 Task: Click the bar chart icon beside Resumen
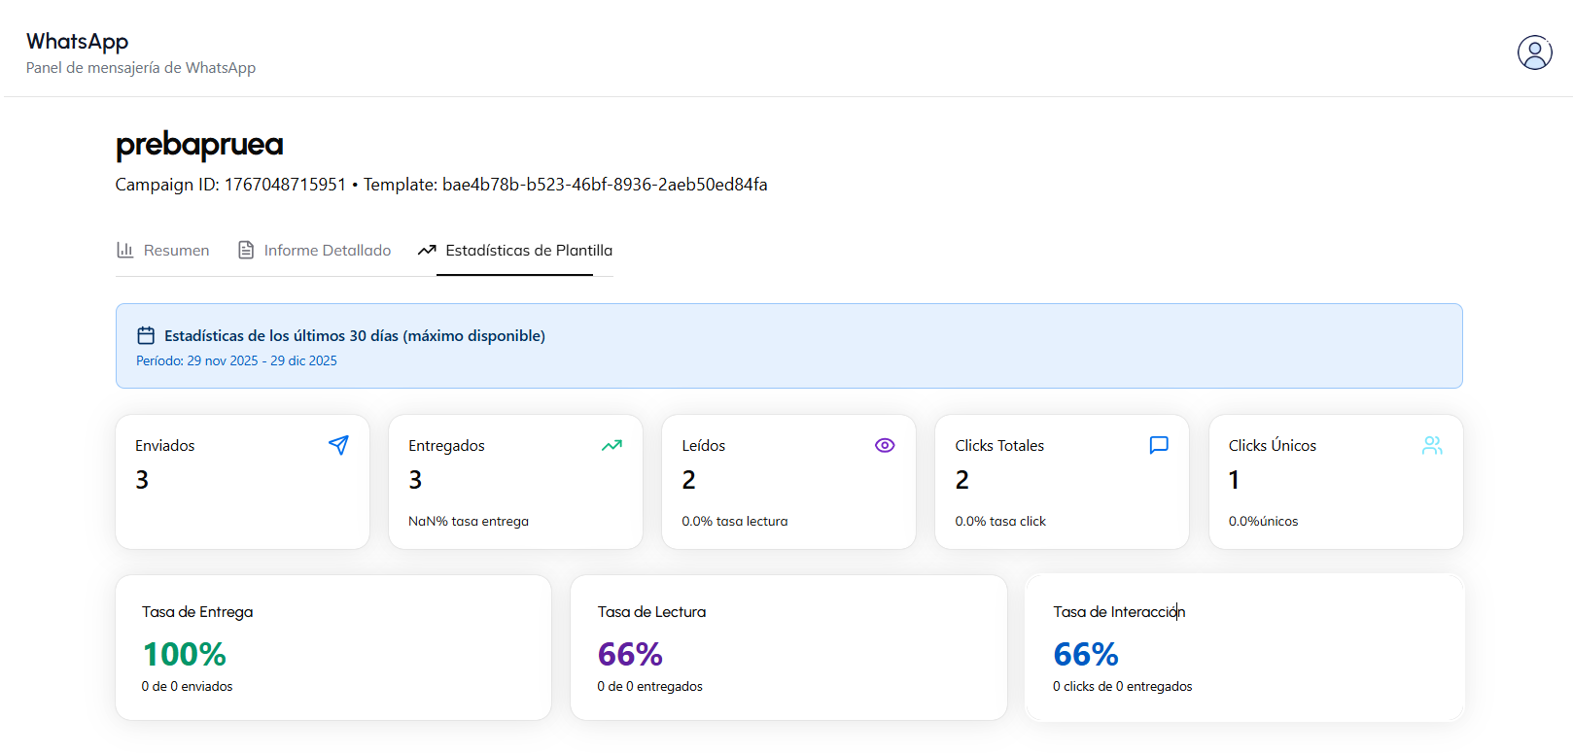(x=125, y=250)
